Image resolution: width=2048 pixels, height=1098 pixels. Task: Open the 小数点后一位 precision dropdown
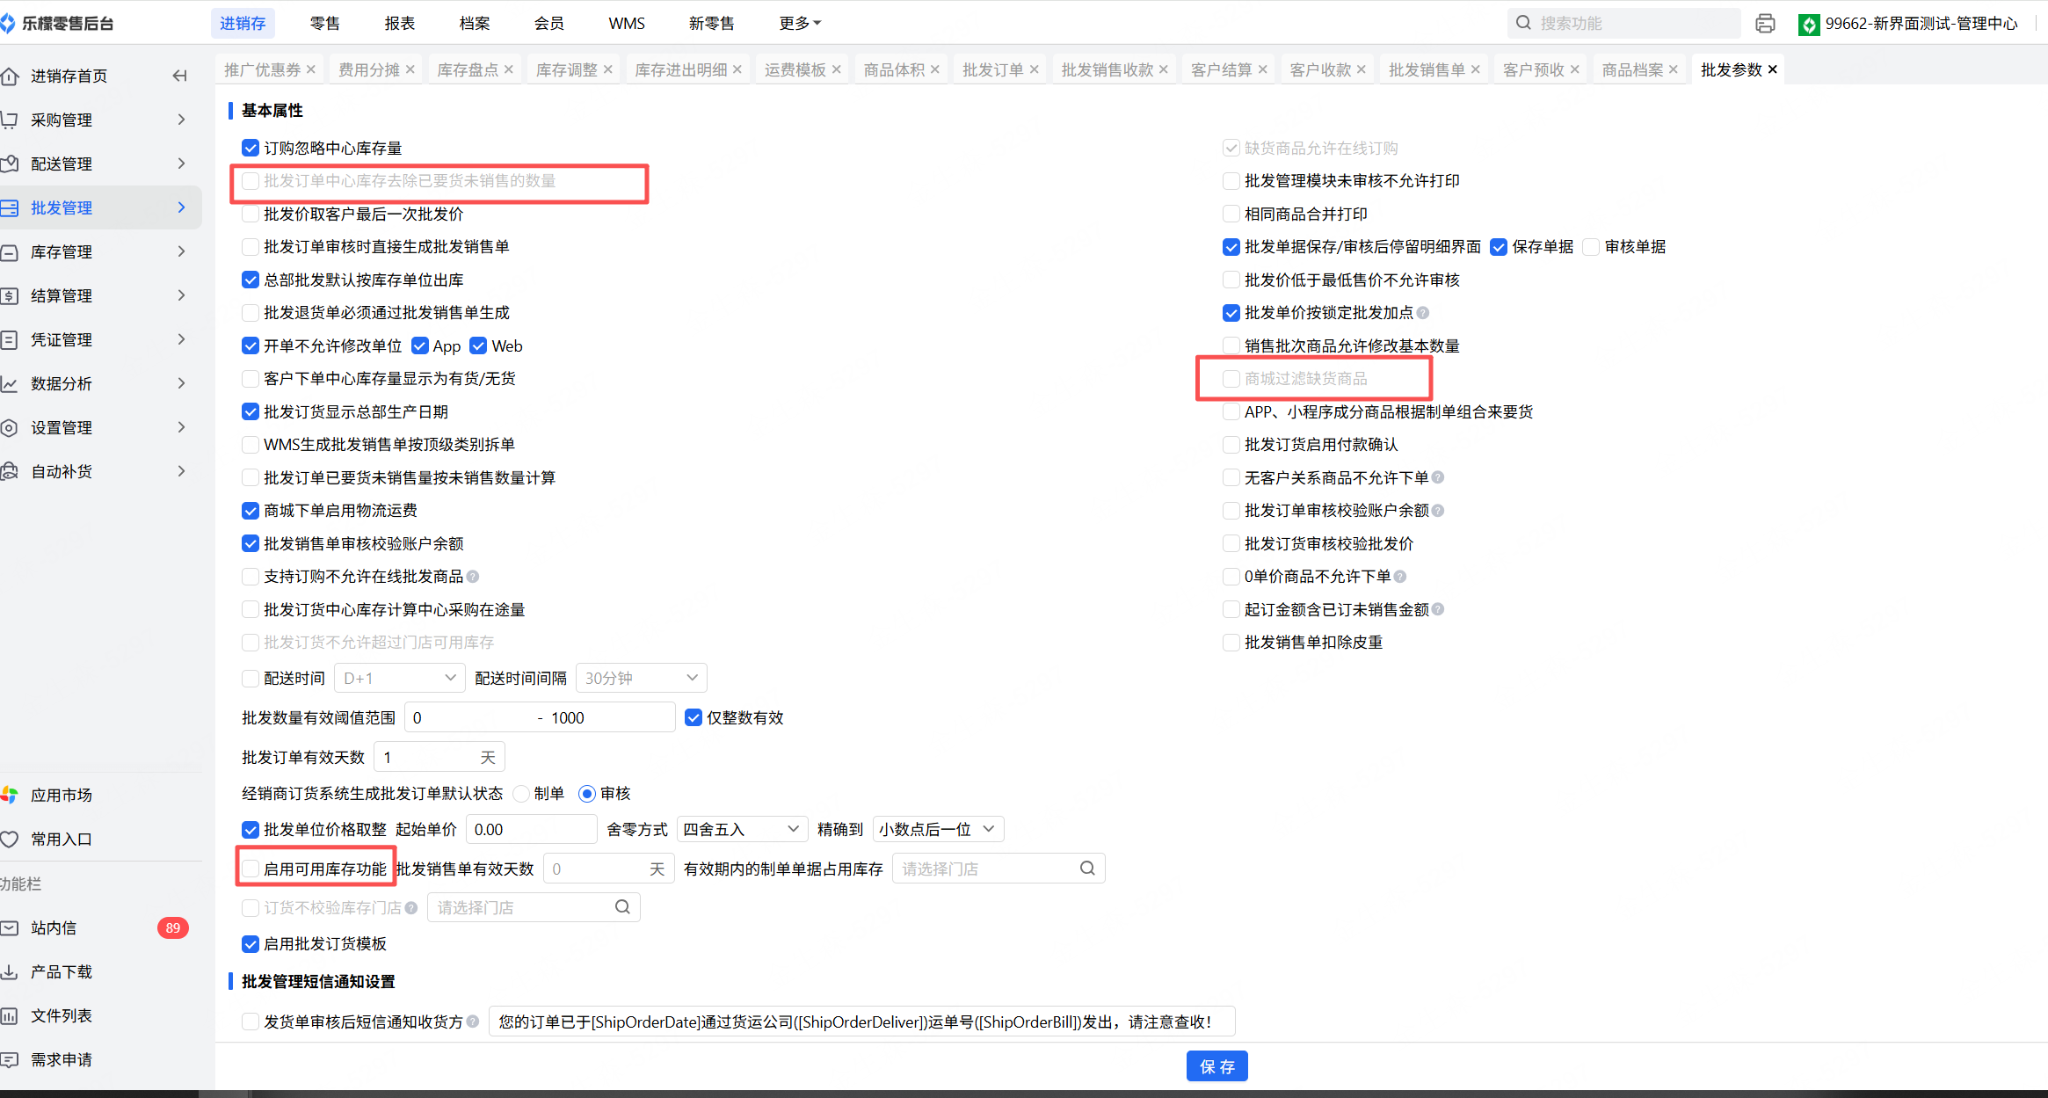(937, 829)
